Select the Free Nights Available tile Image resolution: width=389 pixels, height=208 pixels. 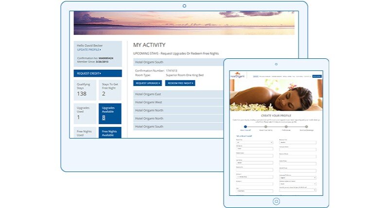pyautogui.click(x=110, y=132)
